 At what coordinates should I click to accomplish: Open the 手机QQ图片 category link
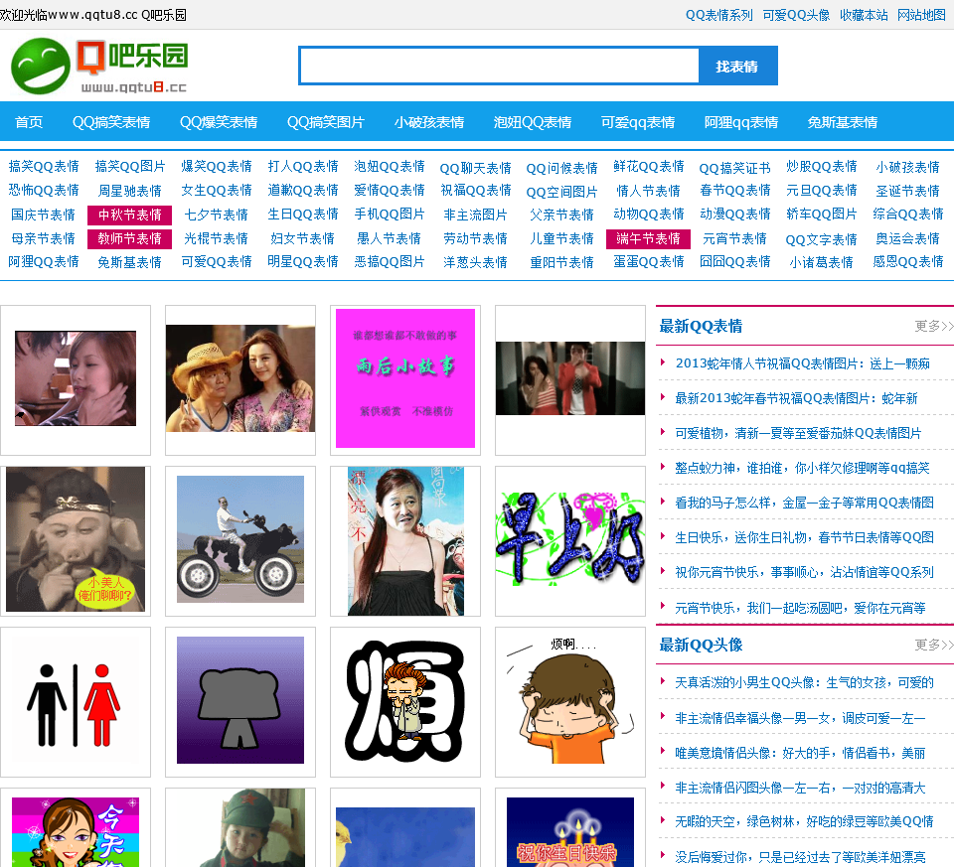pos(390,215)
